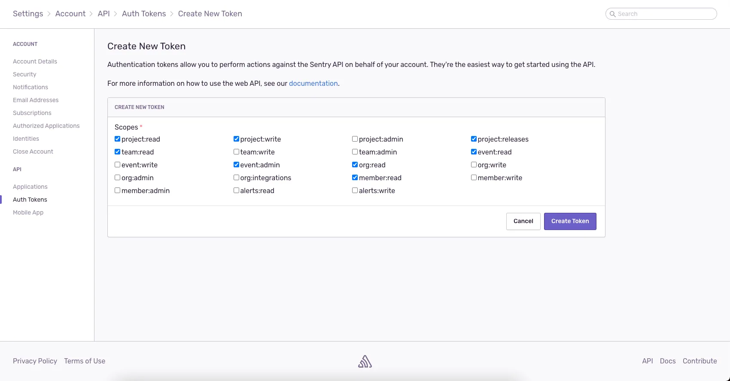Viewport: 730px width, 381px height.
Task: Open the documentation link
Action: tap(313, 83)
